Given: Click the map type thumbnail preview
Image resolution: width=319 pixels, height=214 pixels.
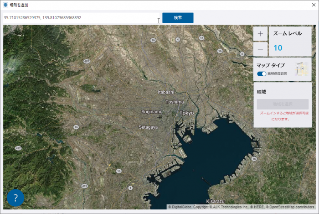Looking at the screenshot, I should click(x=301, y=70).
